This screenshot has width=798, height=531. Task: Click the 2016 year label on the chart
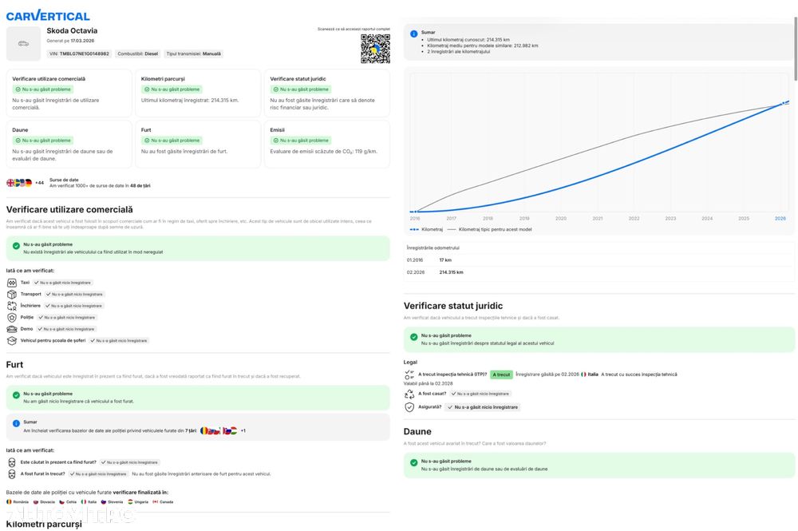point(415,219)
